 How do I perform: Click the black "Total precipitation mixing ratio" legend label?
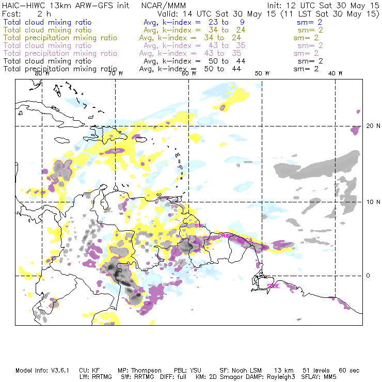tap(60, 69)
